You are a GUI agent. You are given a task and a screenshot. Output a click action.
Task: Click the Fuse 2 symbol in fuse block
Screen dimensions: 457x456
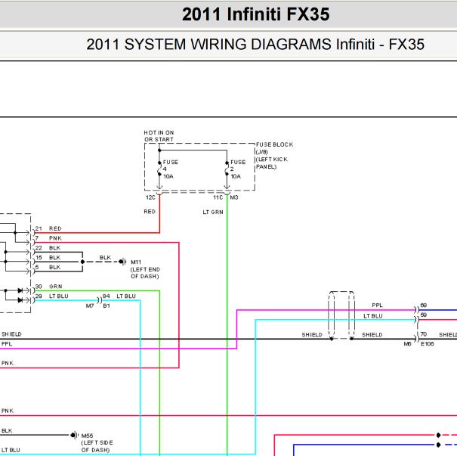pyautogui.click(x=227, y=169)
